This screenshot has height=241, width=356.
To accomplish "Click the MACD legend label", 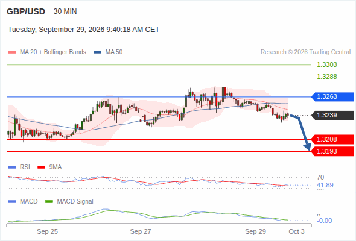I will click(29, 201).
